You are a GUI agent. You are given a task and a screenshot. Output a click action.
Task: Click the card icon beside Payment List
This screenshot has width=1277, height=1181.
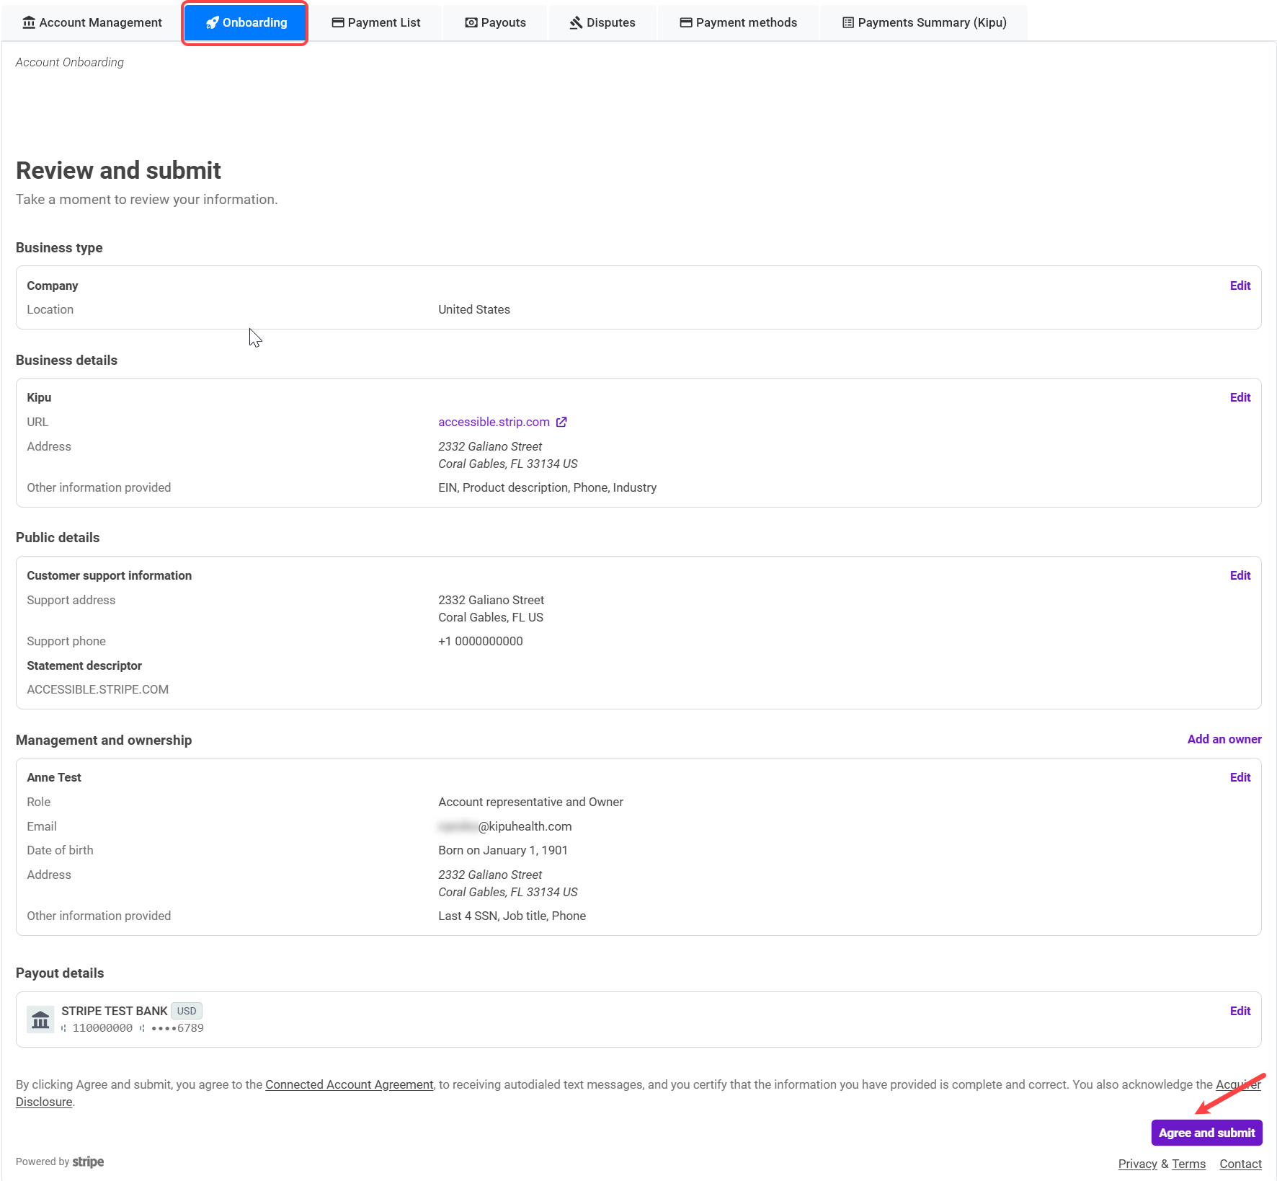click(337, 22)
